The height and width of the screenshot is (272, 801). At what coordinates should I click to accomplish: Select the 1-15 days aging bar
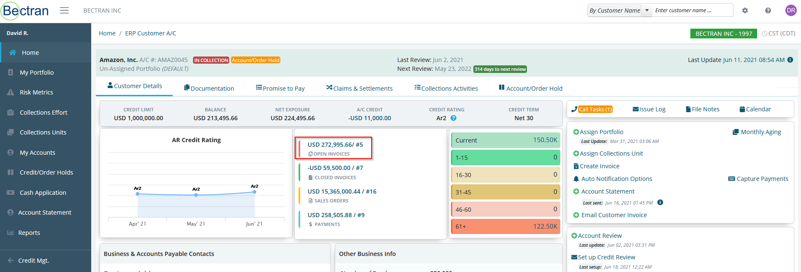click(505, 157)
